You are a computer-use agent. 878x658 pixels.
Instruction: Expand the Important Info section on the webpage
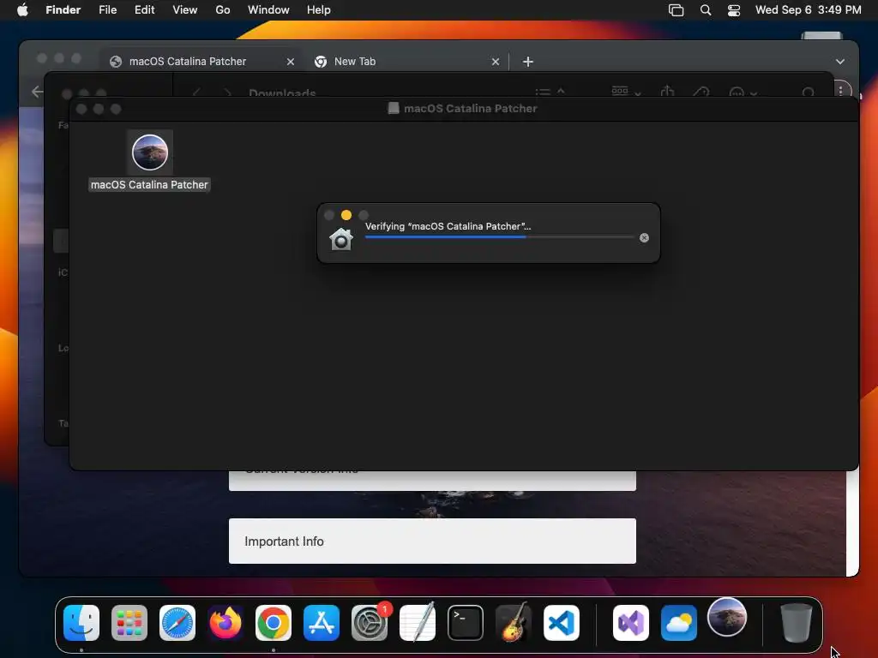point(432,541)
